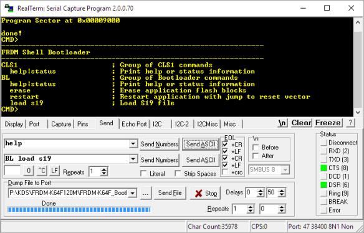
Task: Increase the send Repeats stepper
Action: 104,169
